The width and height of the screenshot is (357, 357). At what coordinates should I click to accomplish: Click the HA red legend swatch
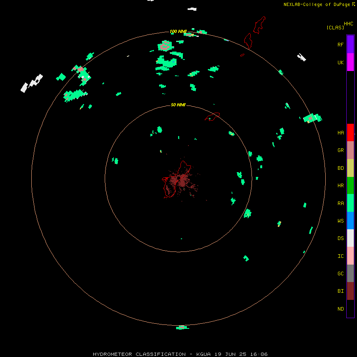click(350, 132)
